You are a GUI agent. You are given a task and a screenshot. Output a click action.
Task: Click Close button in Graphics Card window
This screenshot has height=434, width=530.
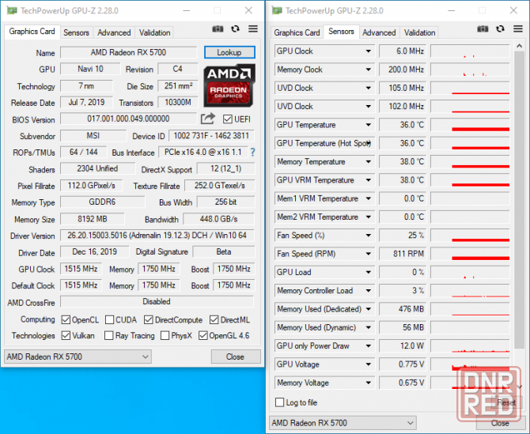(236, 357)
